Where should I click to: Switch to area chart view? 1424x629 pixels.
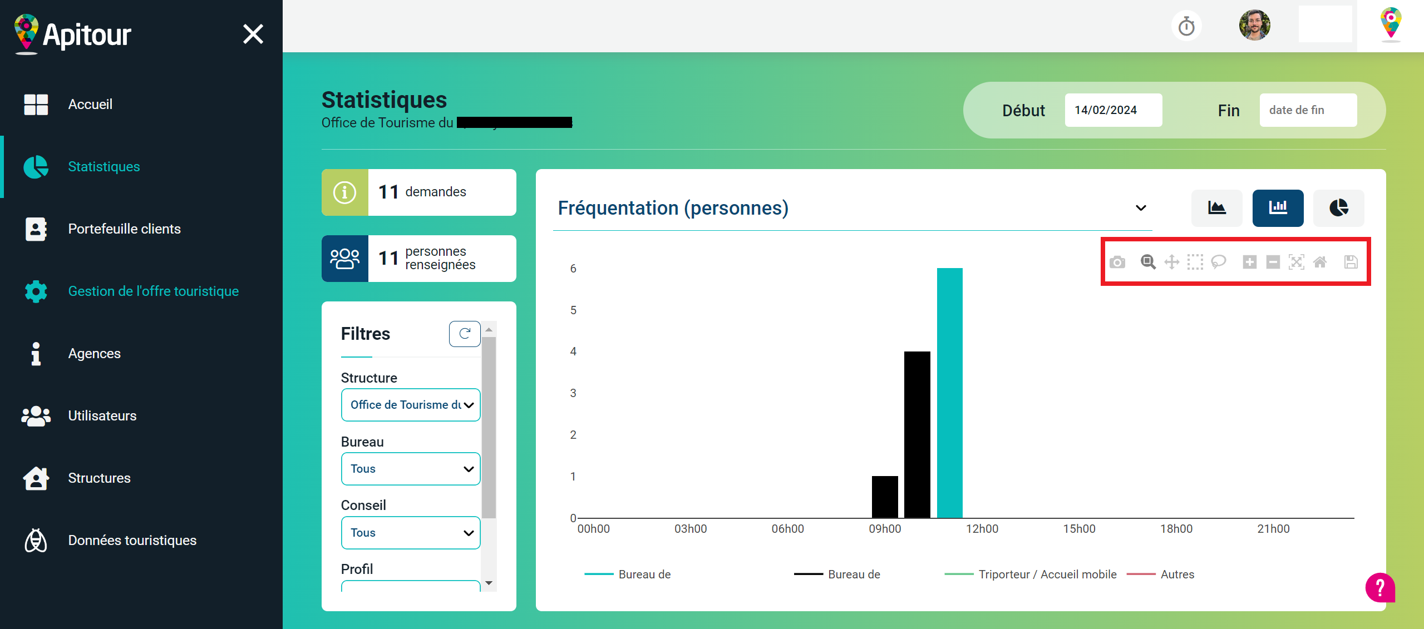[x=1216, y=208]
